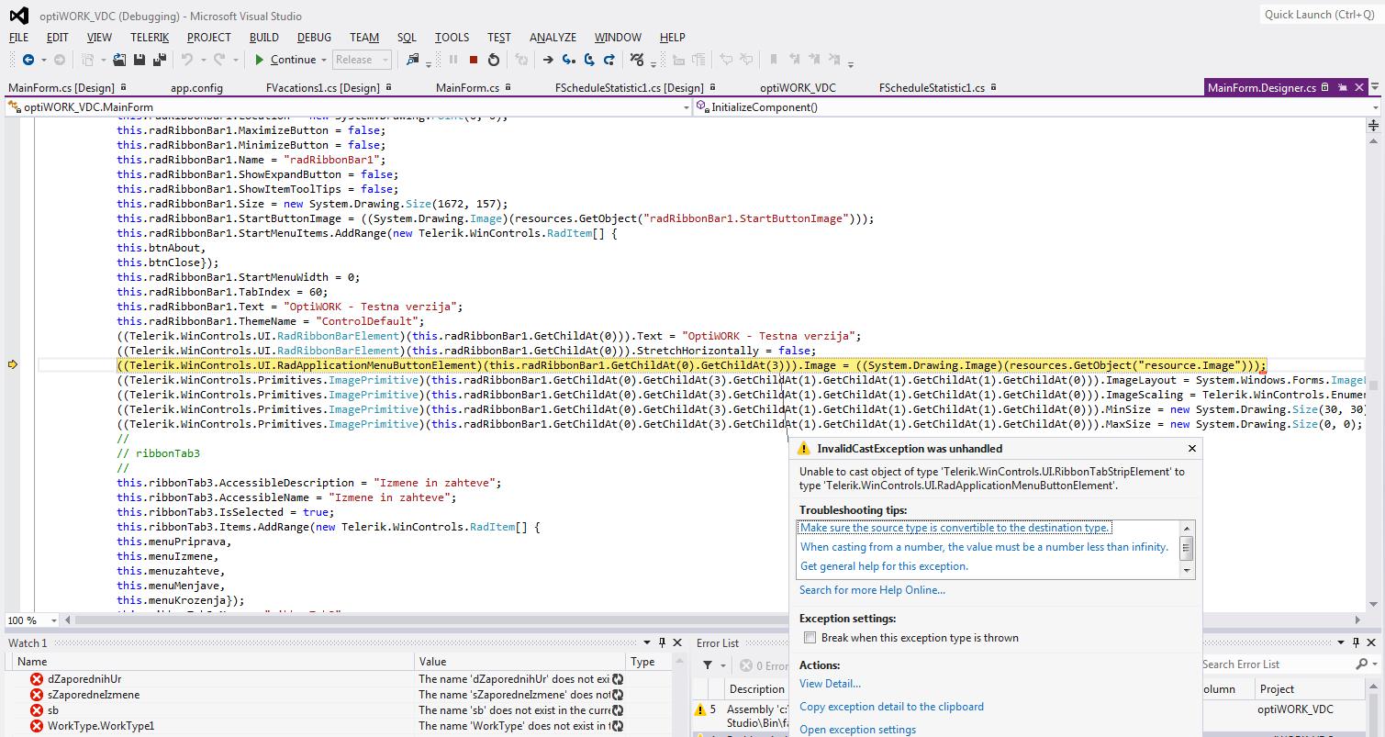This screenshot has height=737, width=1385.
Task: Expand the InitializeComponent() member dropdown
Action: (1375, 107)
